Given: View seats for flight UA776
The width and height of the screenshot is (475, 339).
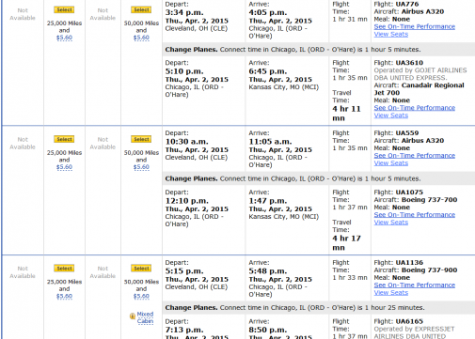Looking at the screenshot, I should 391,34.
